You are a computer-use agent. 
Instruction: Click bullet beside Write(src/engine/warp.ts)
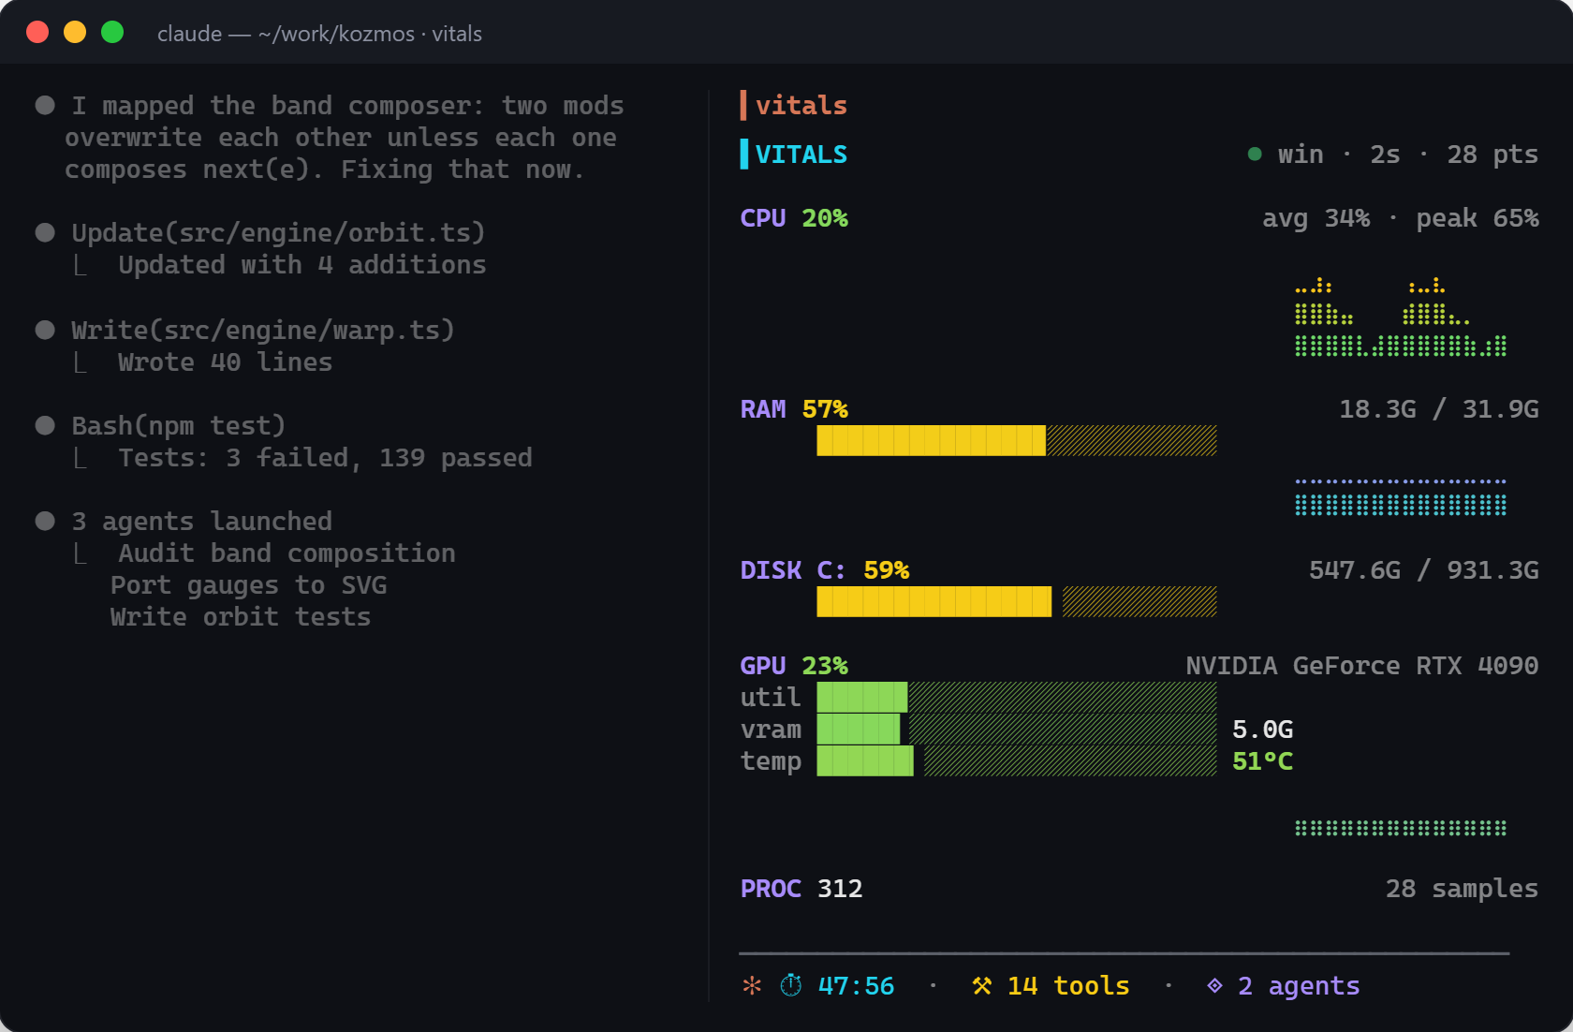(45, 330)
